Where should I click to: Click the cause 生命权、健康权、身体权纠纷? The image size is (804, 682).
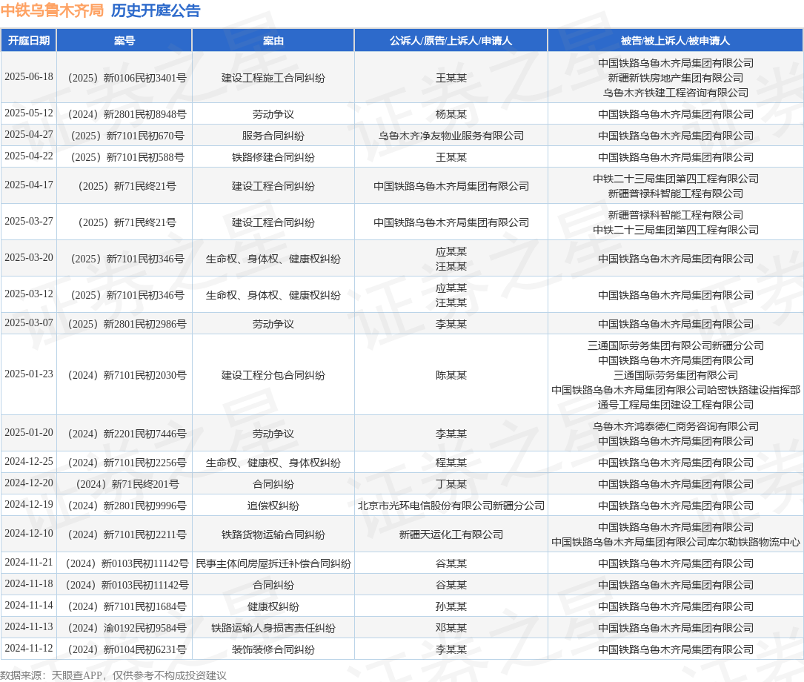(x=273, y=463)
